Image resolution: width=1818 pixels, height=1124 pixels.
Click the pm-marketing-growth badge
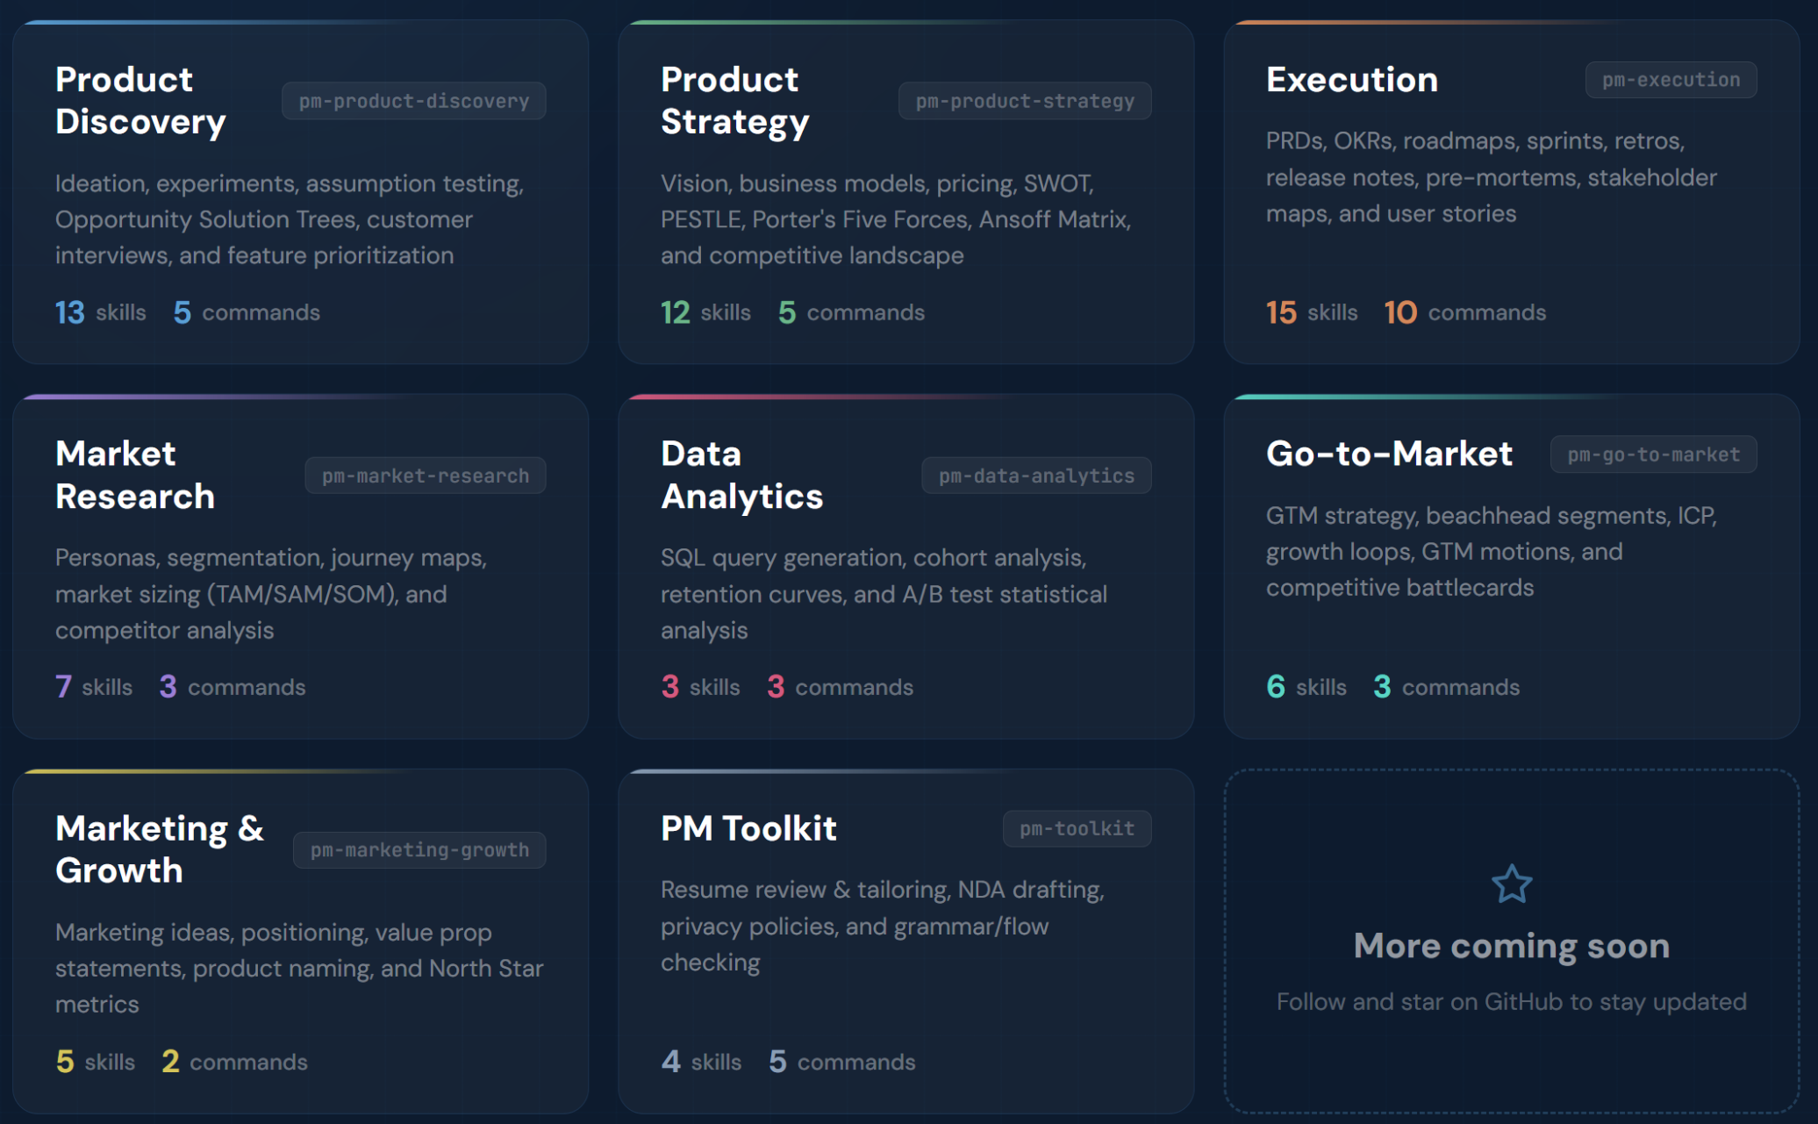(x=419, y=850)
